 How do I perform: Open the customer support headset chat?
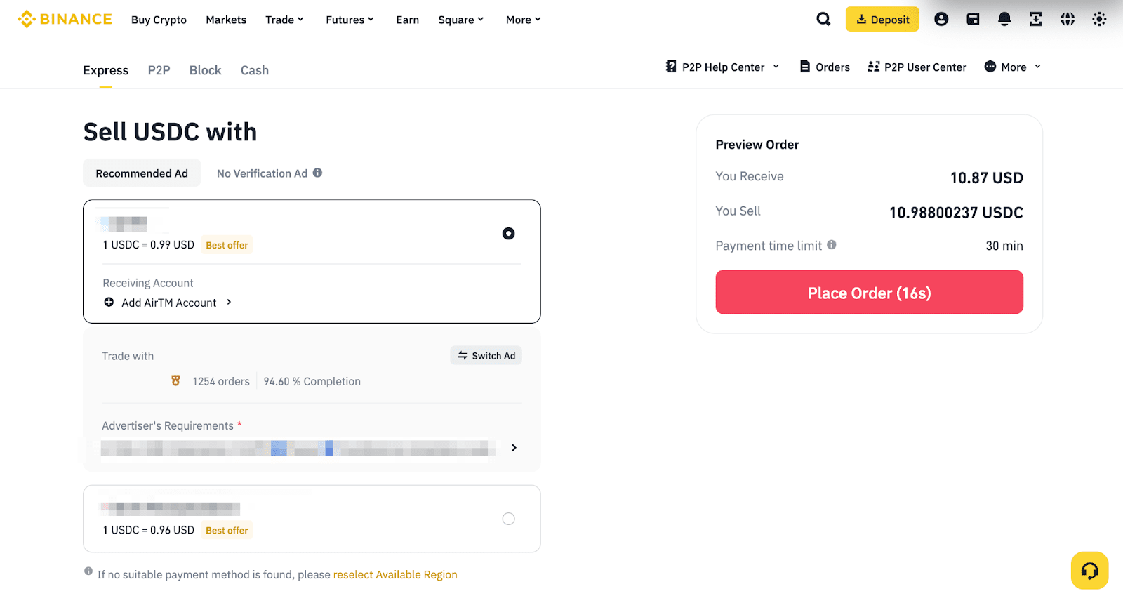(1089, 571)
